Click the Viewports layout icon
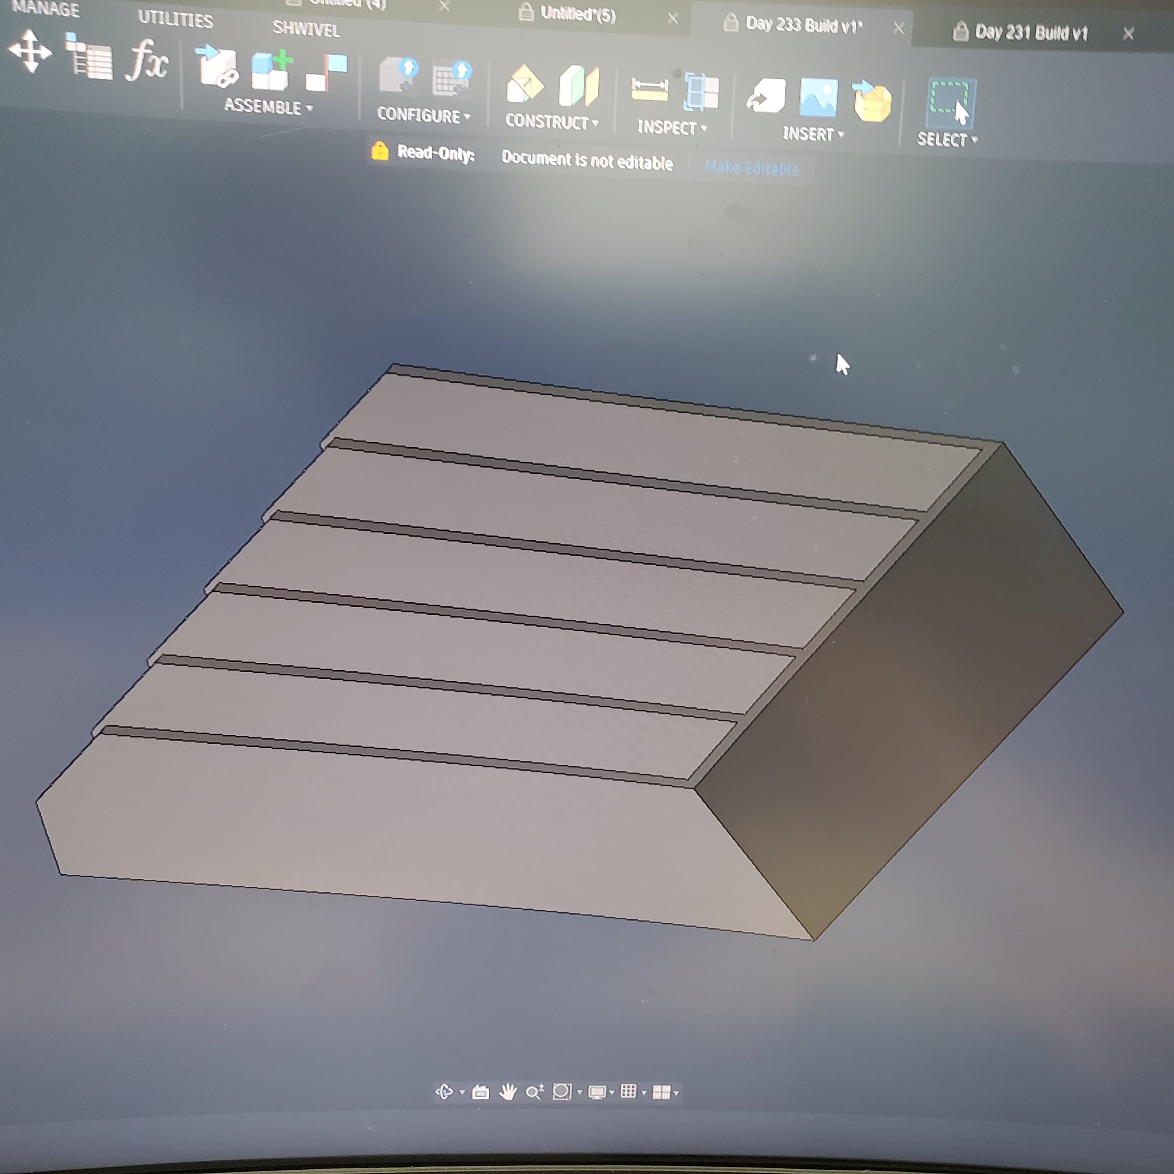 click(x=661, y=1092)
